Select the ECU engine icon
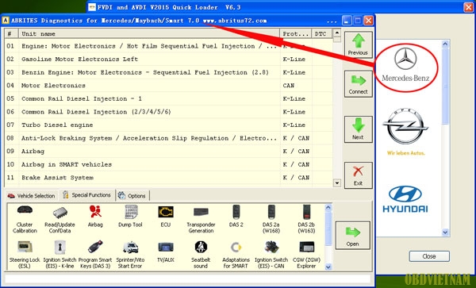This screenshot has width=476, height=288. [166, 216]
